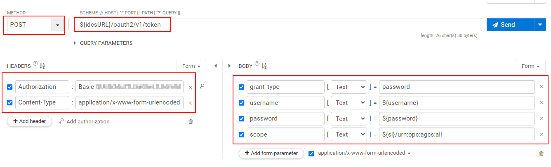Delete body parameters with trash icon
This screenshot has height=167, width=551.
pyautogui.click(x=542, y=153)
